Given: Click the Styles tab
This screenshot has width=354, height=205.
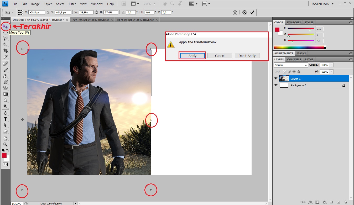Looking at the screenshot, I should (x=309, y=22).
